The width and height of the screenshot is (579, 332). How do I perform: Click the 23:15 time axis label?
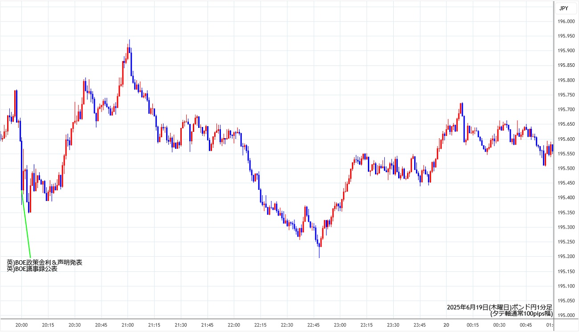pos(367,325)
